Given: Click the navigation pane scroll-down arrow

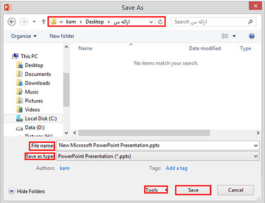Looking at the screenshot, I should (x=66, y=133).
